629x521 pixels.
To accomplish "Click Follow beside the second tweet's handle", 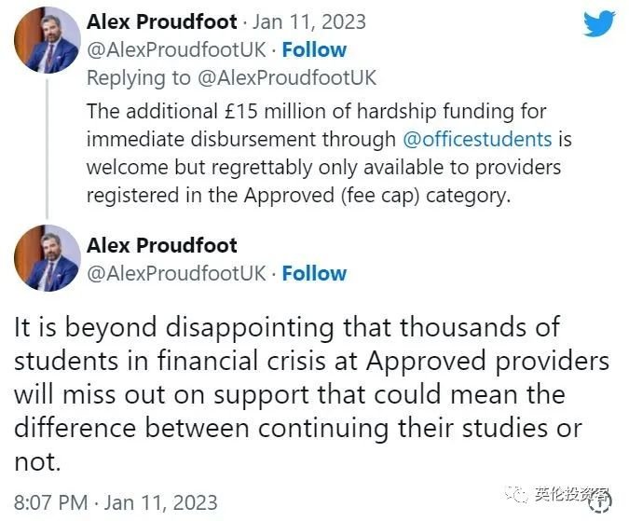I will (314, 273).
